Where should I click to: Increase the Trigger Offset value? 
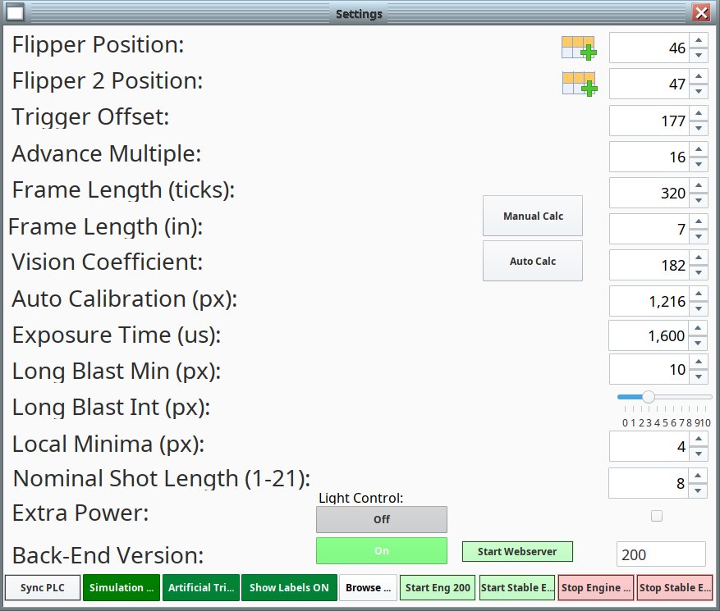click(699, 113)
